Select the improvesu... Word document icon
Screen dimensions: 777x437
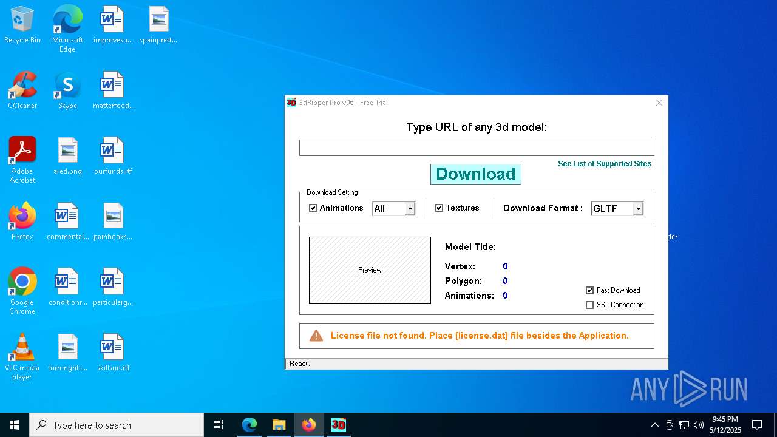coord(113,25)
